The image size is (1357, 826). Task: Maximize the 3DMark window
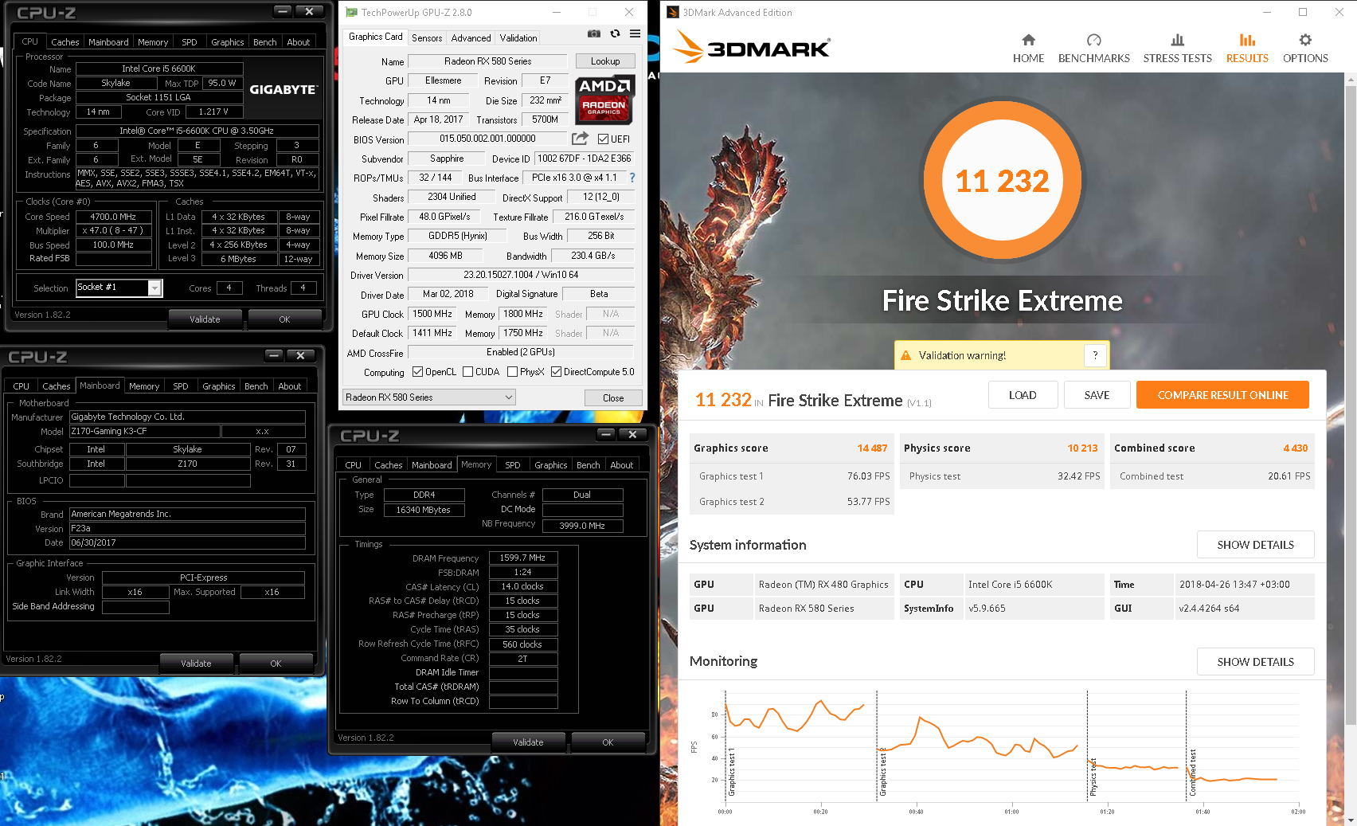coord(1303,12)
